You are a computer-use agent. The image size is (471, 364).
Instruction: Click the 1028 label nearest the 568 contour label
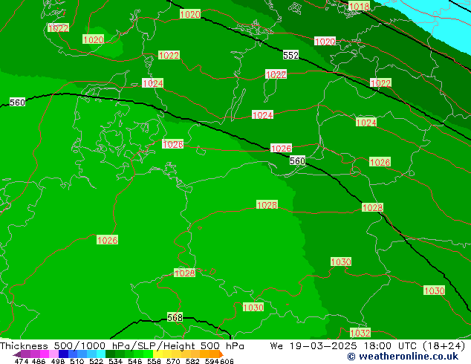pyautogui.click(x=184, y=273)
